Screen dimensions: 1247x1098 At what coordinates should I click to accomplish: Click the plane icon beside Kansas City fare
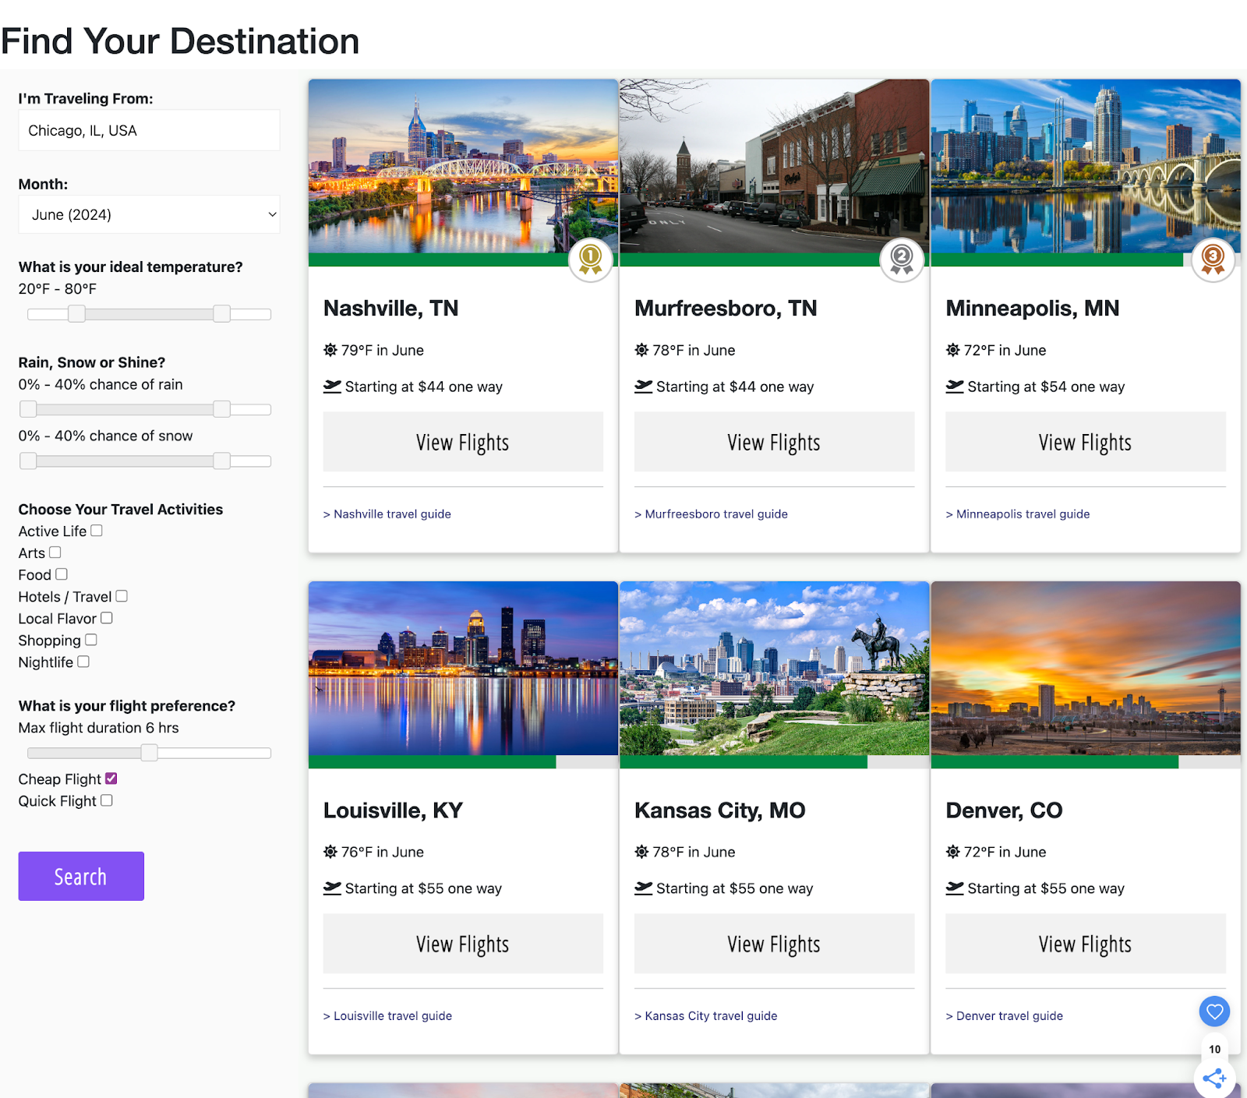coord(643,888)
